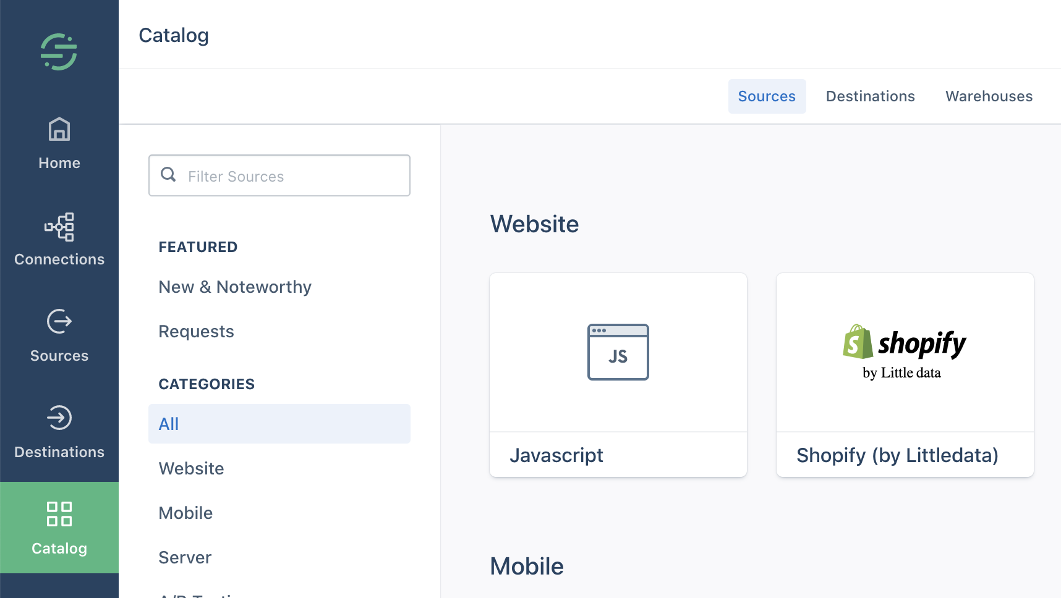The image size is (1061, 598).
Task: Go to Sources via sidebar icon
Action: tap(59, 321)
